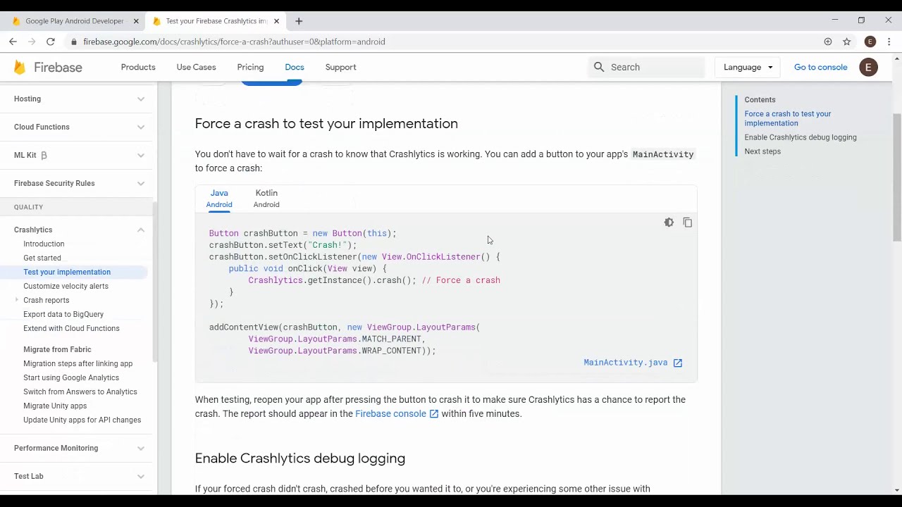Open the Products menu
This screenshot has width=902, height=507.
[x=138, y=67]
